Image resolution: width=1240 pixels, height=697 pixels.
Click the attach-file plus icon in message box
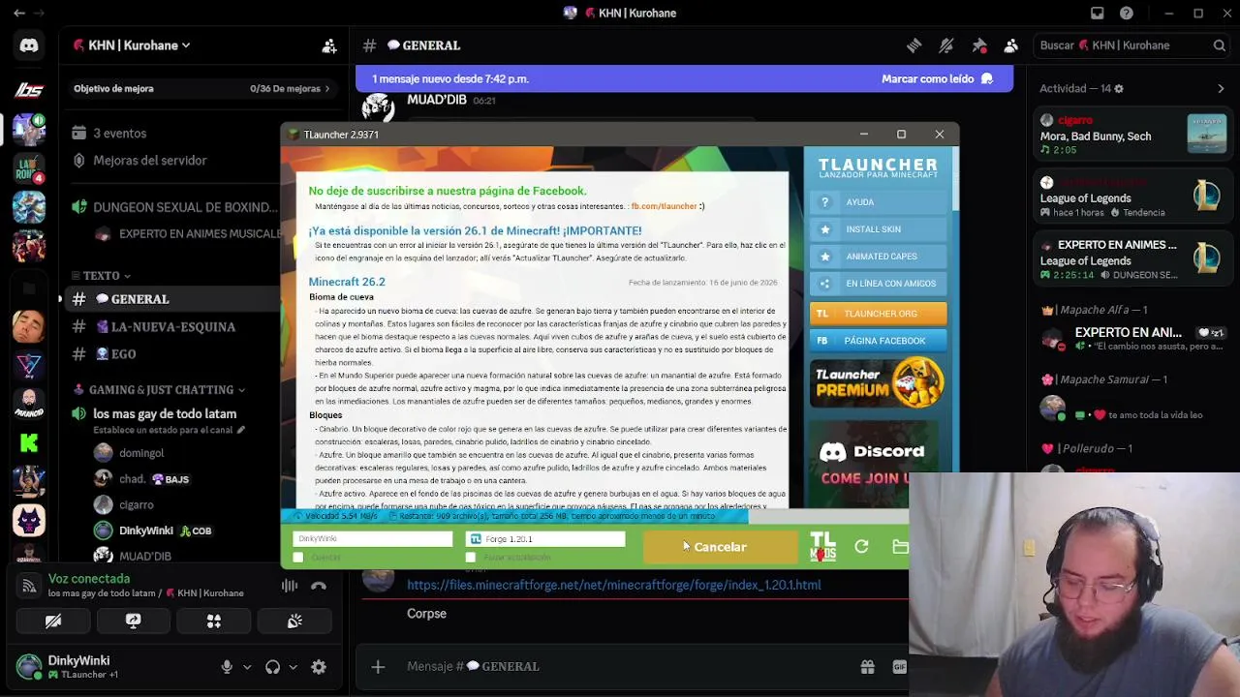click(378, 666)
